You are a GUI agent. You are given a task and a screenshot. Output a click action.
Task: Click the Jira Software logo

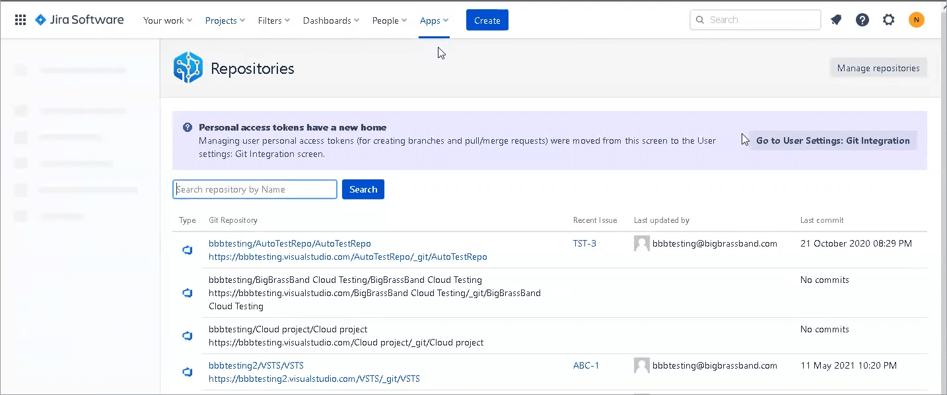coord(79,20)
